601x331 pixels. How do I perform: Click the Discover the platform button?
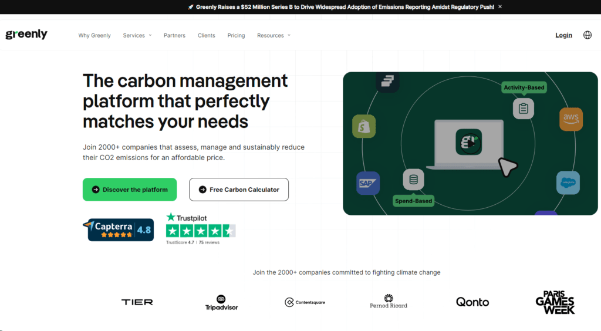130,189
